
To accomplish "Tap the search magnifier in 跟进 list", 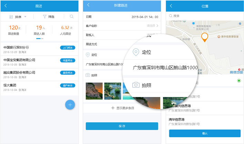I will pyautogui.click(x=71, y=16).
